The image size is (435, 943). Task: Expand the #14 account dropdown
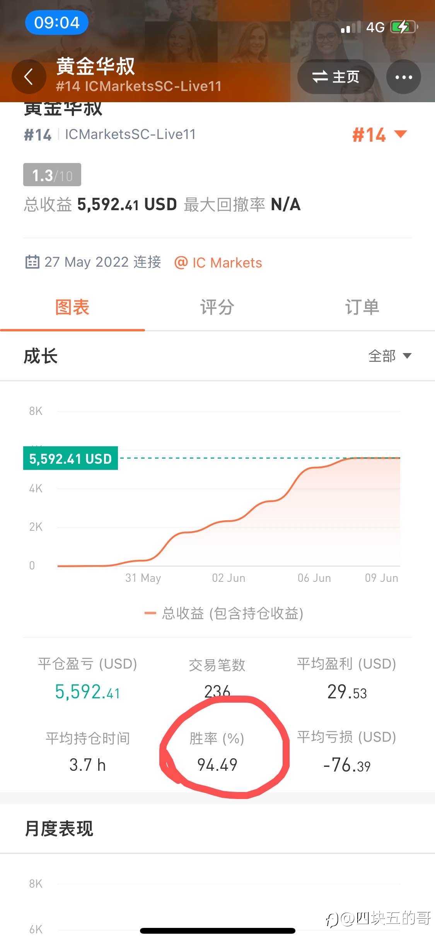379,135
